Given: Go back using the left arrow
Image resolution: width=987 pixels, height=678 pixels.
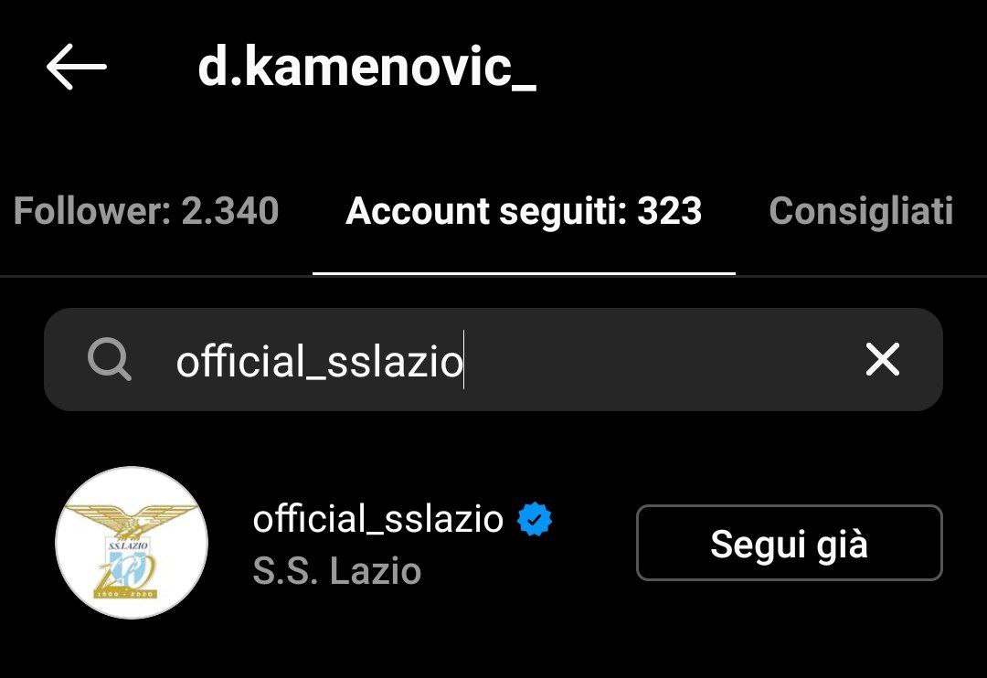Looking at the screenshot, I should tap(76, 66).
